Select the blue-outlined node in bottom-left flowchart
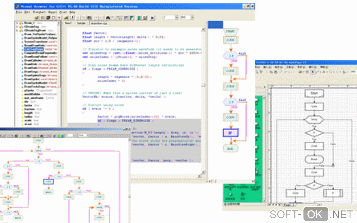Image resolution: width=357 pixels, height=223 pixels. [x=48, y=182]
